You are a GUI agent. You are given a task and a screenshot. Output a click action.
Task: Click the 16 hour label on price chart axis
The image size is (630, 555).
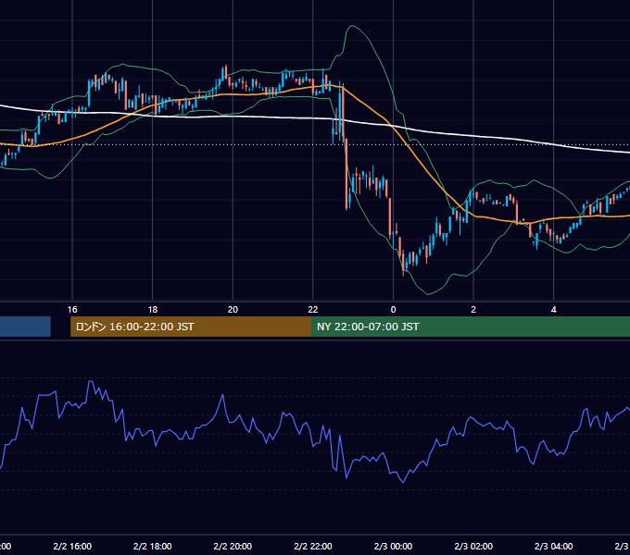pos(72,310)
